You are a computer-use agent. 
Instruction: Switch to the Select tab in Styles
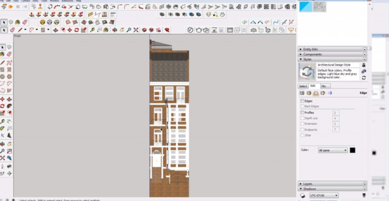coord(303,86)
